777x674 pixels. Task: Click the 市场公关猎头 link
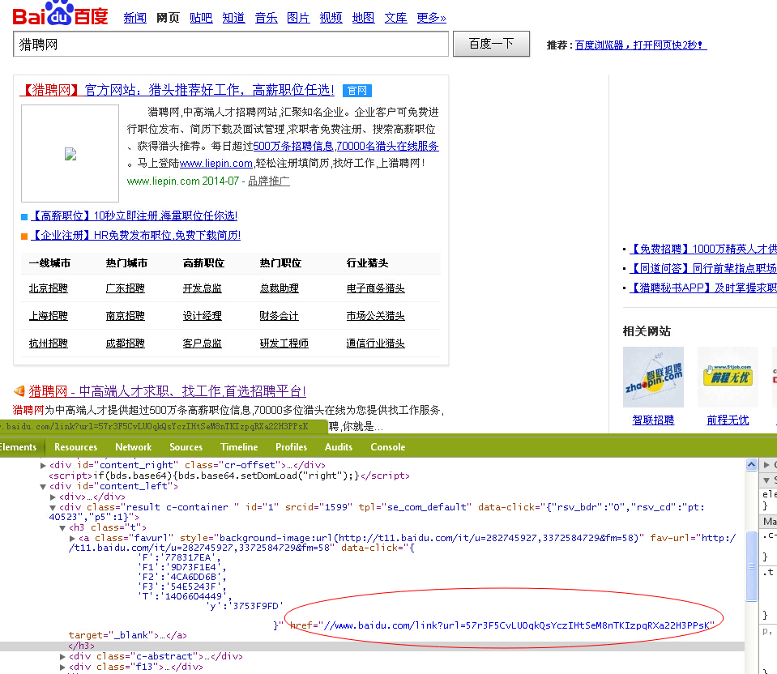point(376,316)
